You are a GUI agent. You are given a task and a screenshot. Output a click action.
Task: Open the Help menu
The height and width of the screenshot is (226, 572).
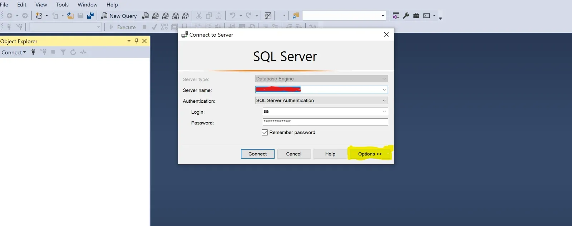[x=112, y=5]
